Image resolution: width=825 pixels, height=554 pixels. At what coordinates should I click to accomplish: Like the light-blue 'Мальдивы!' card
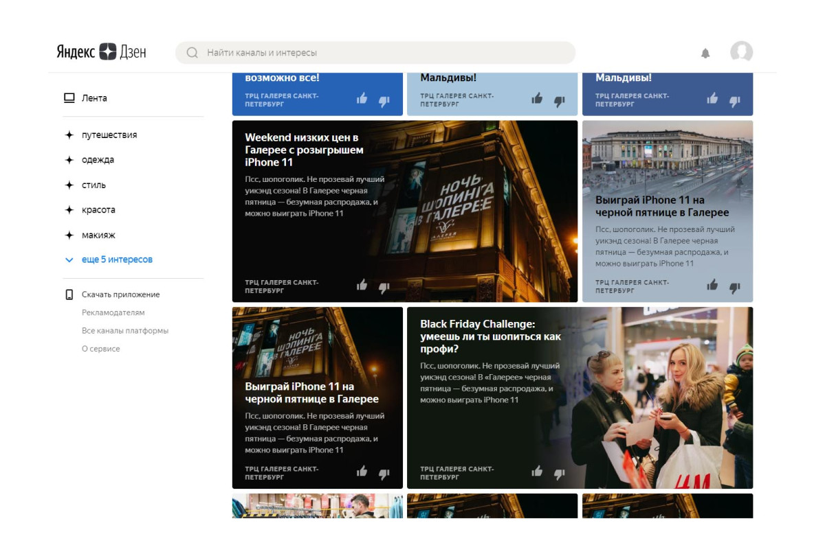pyautogui.click(x=537, y=99)
